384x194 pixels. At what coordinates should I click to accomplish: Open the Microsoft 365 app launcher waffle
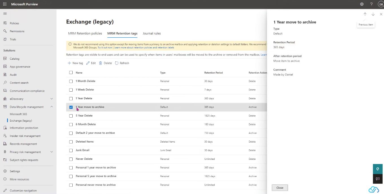click(4, 4)
